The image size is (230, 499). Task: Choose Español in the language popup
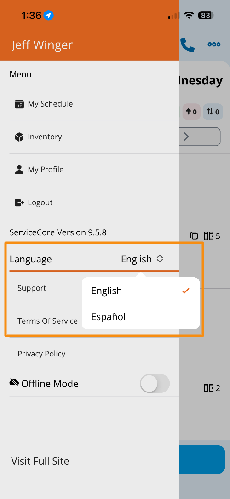click(x=141, y=316)
